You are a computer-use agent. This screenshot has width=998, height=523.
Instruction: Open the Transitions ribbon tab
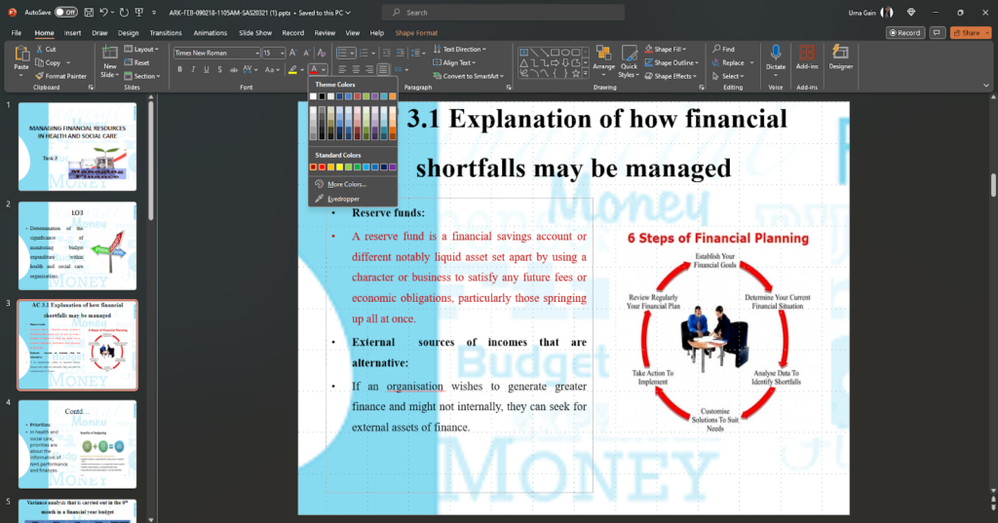click(x=166, y=32)
